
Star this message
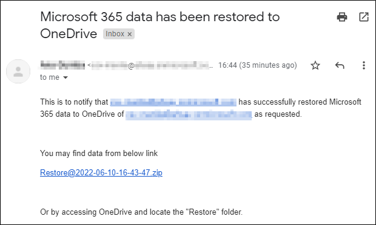pos(315,65)
